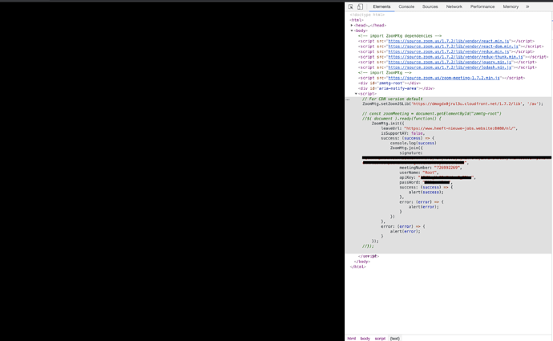Select html in the breadcrumb bar
The height and width of the screenshot is (341, 553).
[x=351, y=339]
